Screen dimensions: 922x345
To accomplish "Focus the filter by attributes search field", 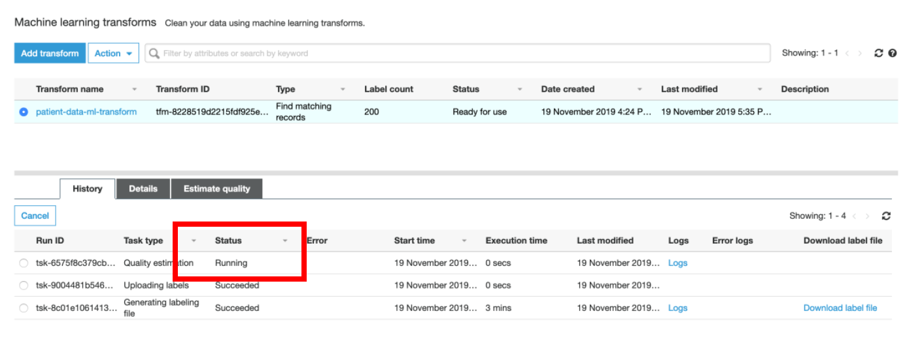I will (x=457, y=54).
